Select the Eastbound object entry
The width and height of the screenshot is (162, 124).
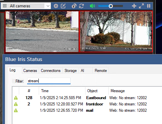coord(96,98)
